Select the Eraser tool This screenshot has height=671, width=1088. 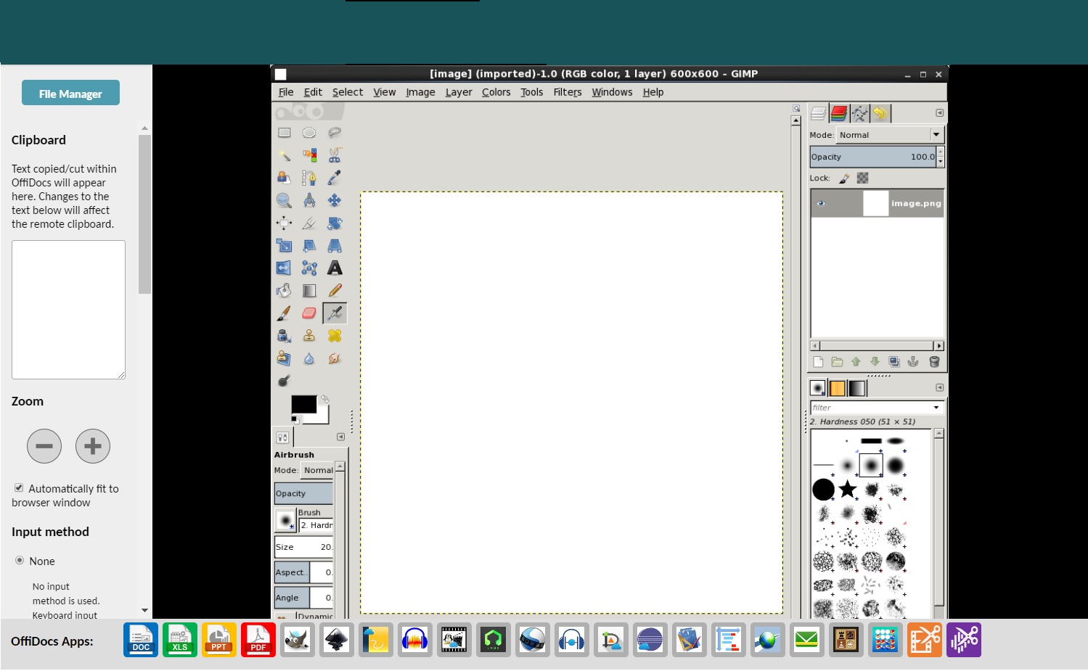click(x=309, y=313)
